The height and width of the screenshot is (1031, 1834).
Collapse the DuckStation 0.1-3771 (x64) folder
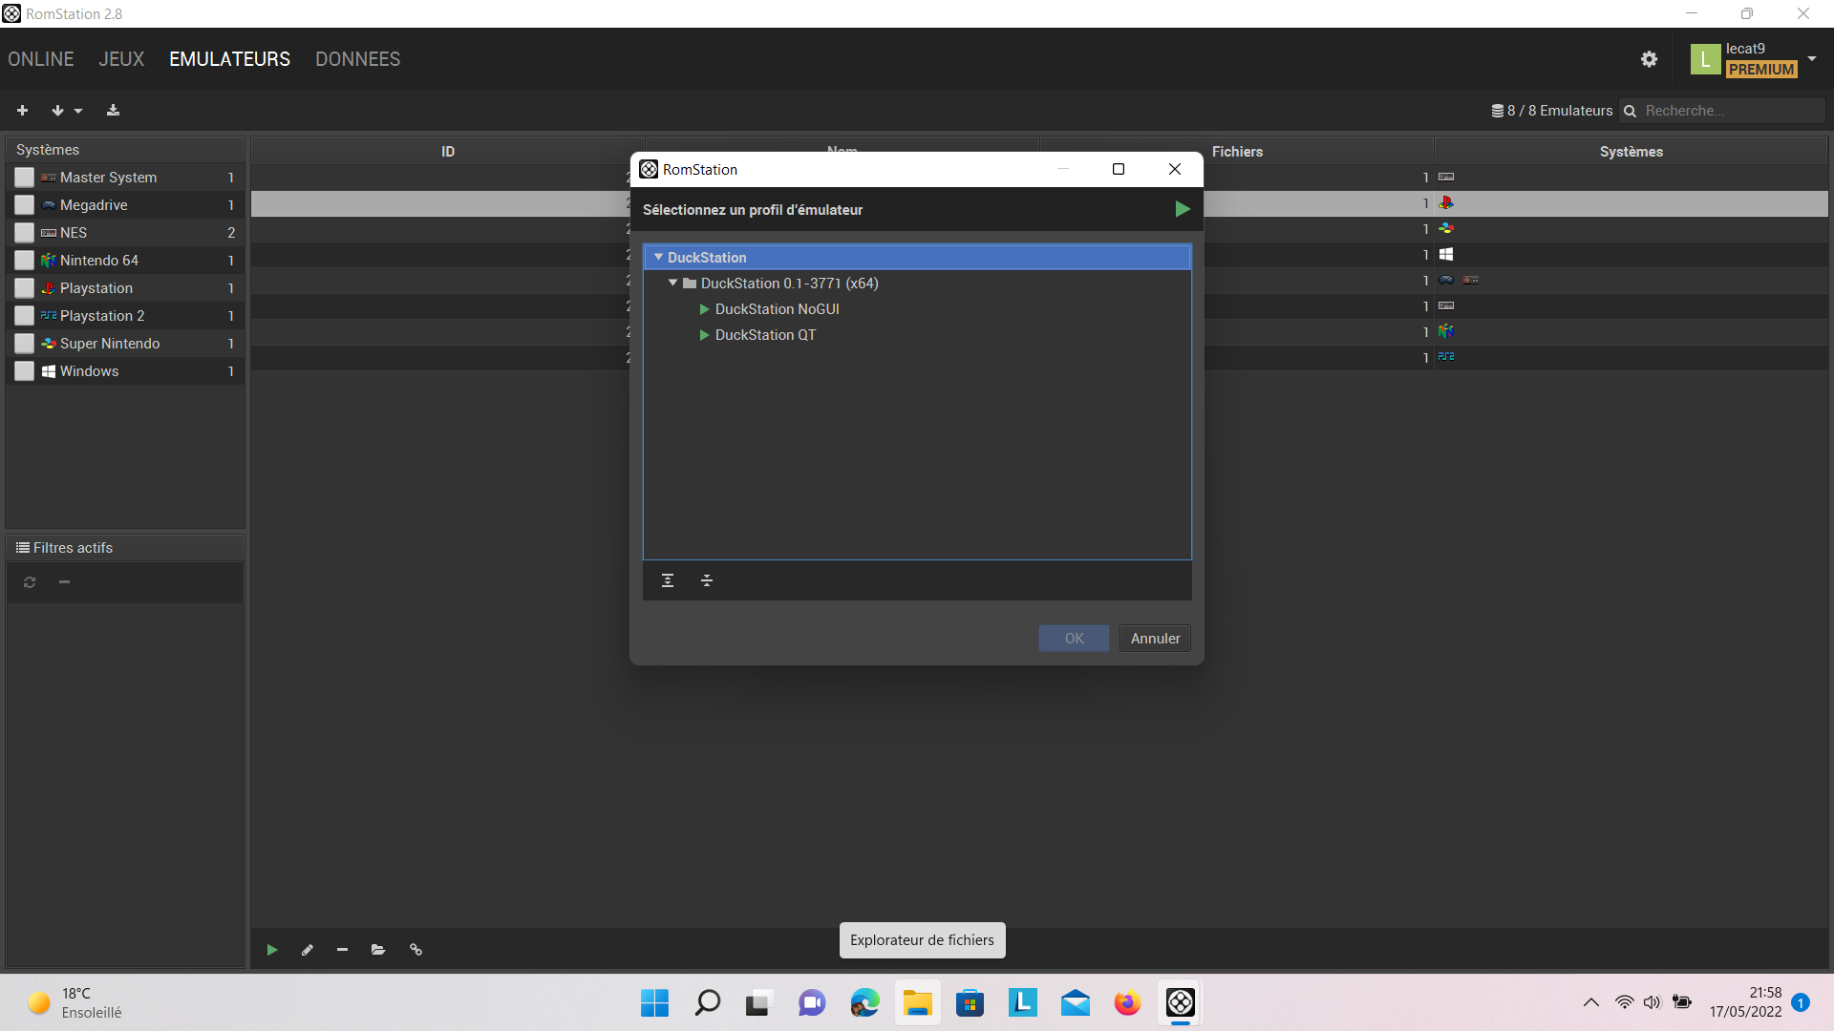(x=672, y=283)
